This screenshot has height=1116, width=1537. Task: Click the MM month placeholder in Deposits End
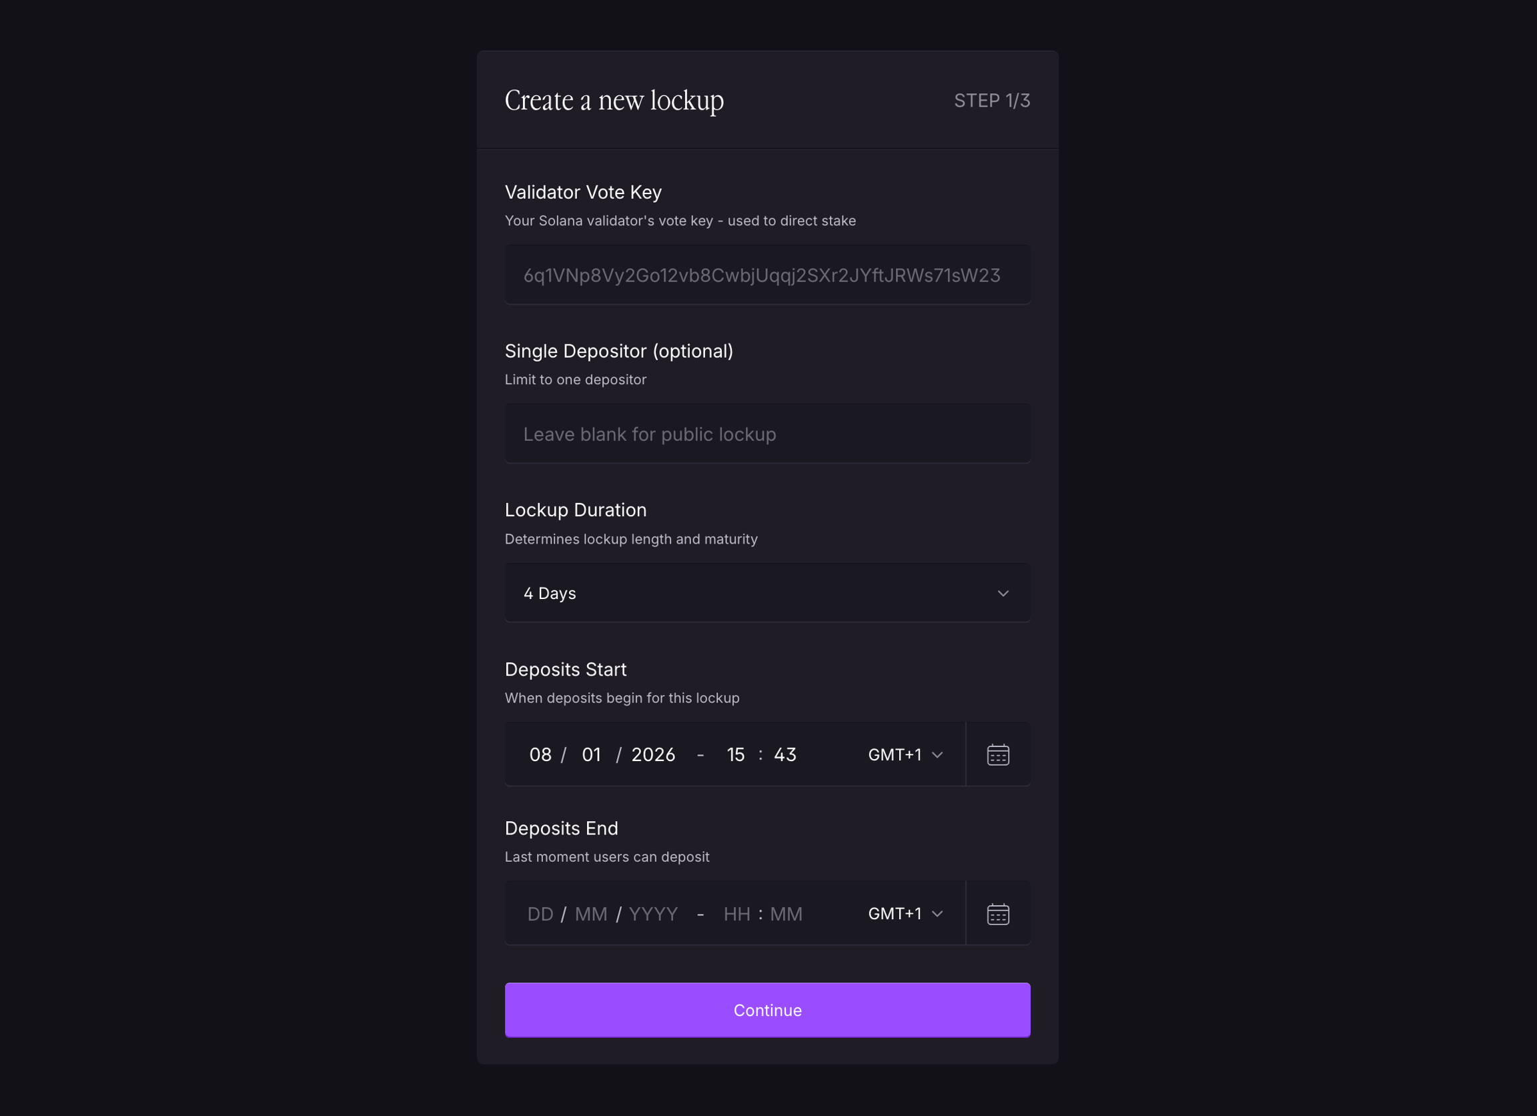click(x=591, y=913)
